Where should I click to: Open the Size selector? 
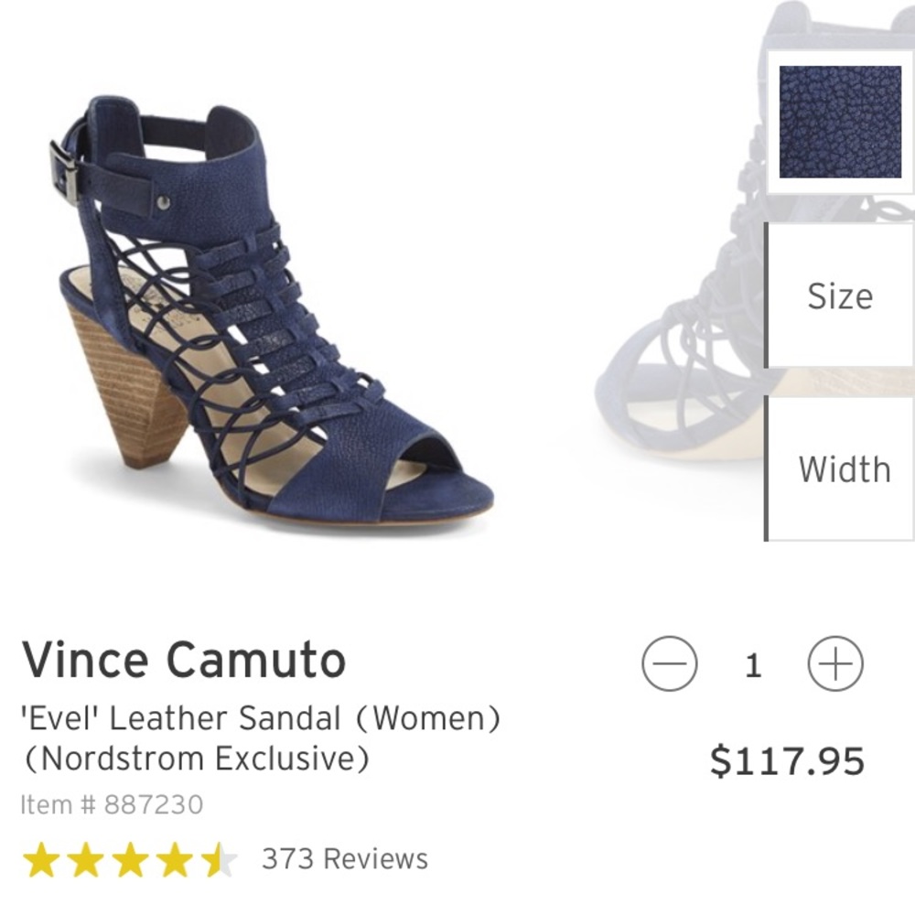click(838, 296)
